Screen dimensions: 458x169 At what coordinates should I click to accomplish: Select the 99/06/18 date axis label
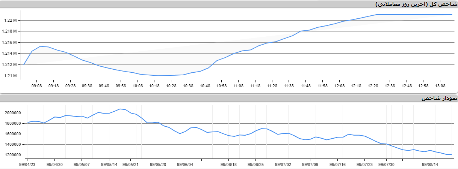(x=228, y=164)
